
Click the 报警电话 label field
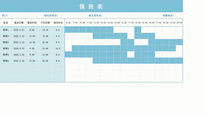coord(168,15)
